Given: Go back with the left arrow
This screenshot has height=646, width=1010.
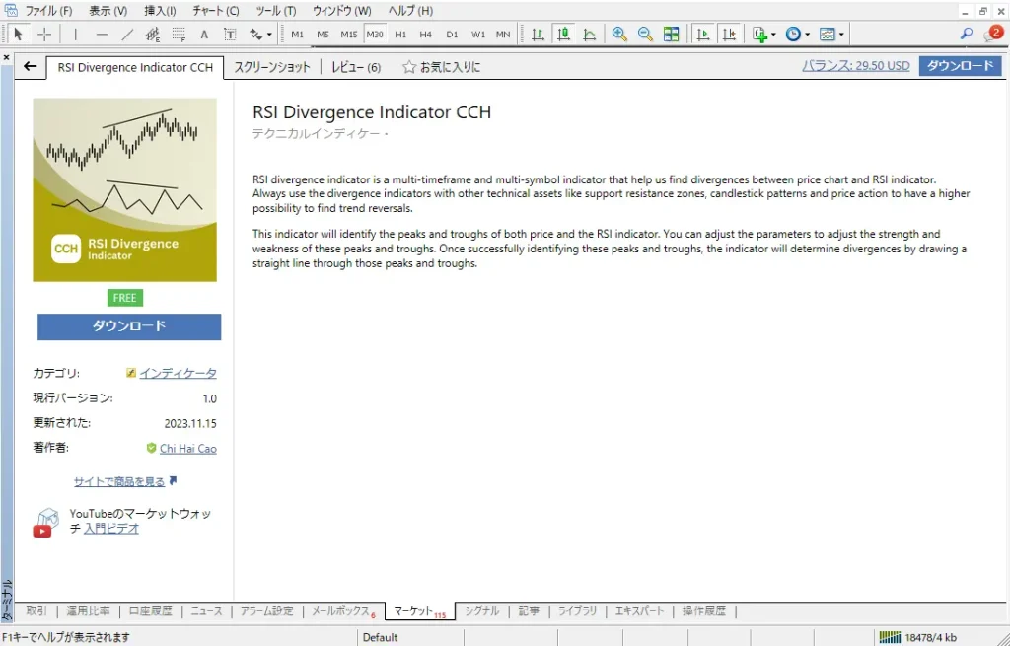Looking at the screenshot, I should point(30,66).
